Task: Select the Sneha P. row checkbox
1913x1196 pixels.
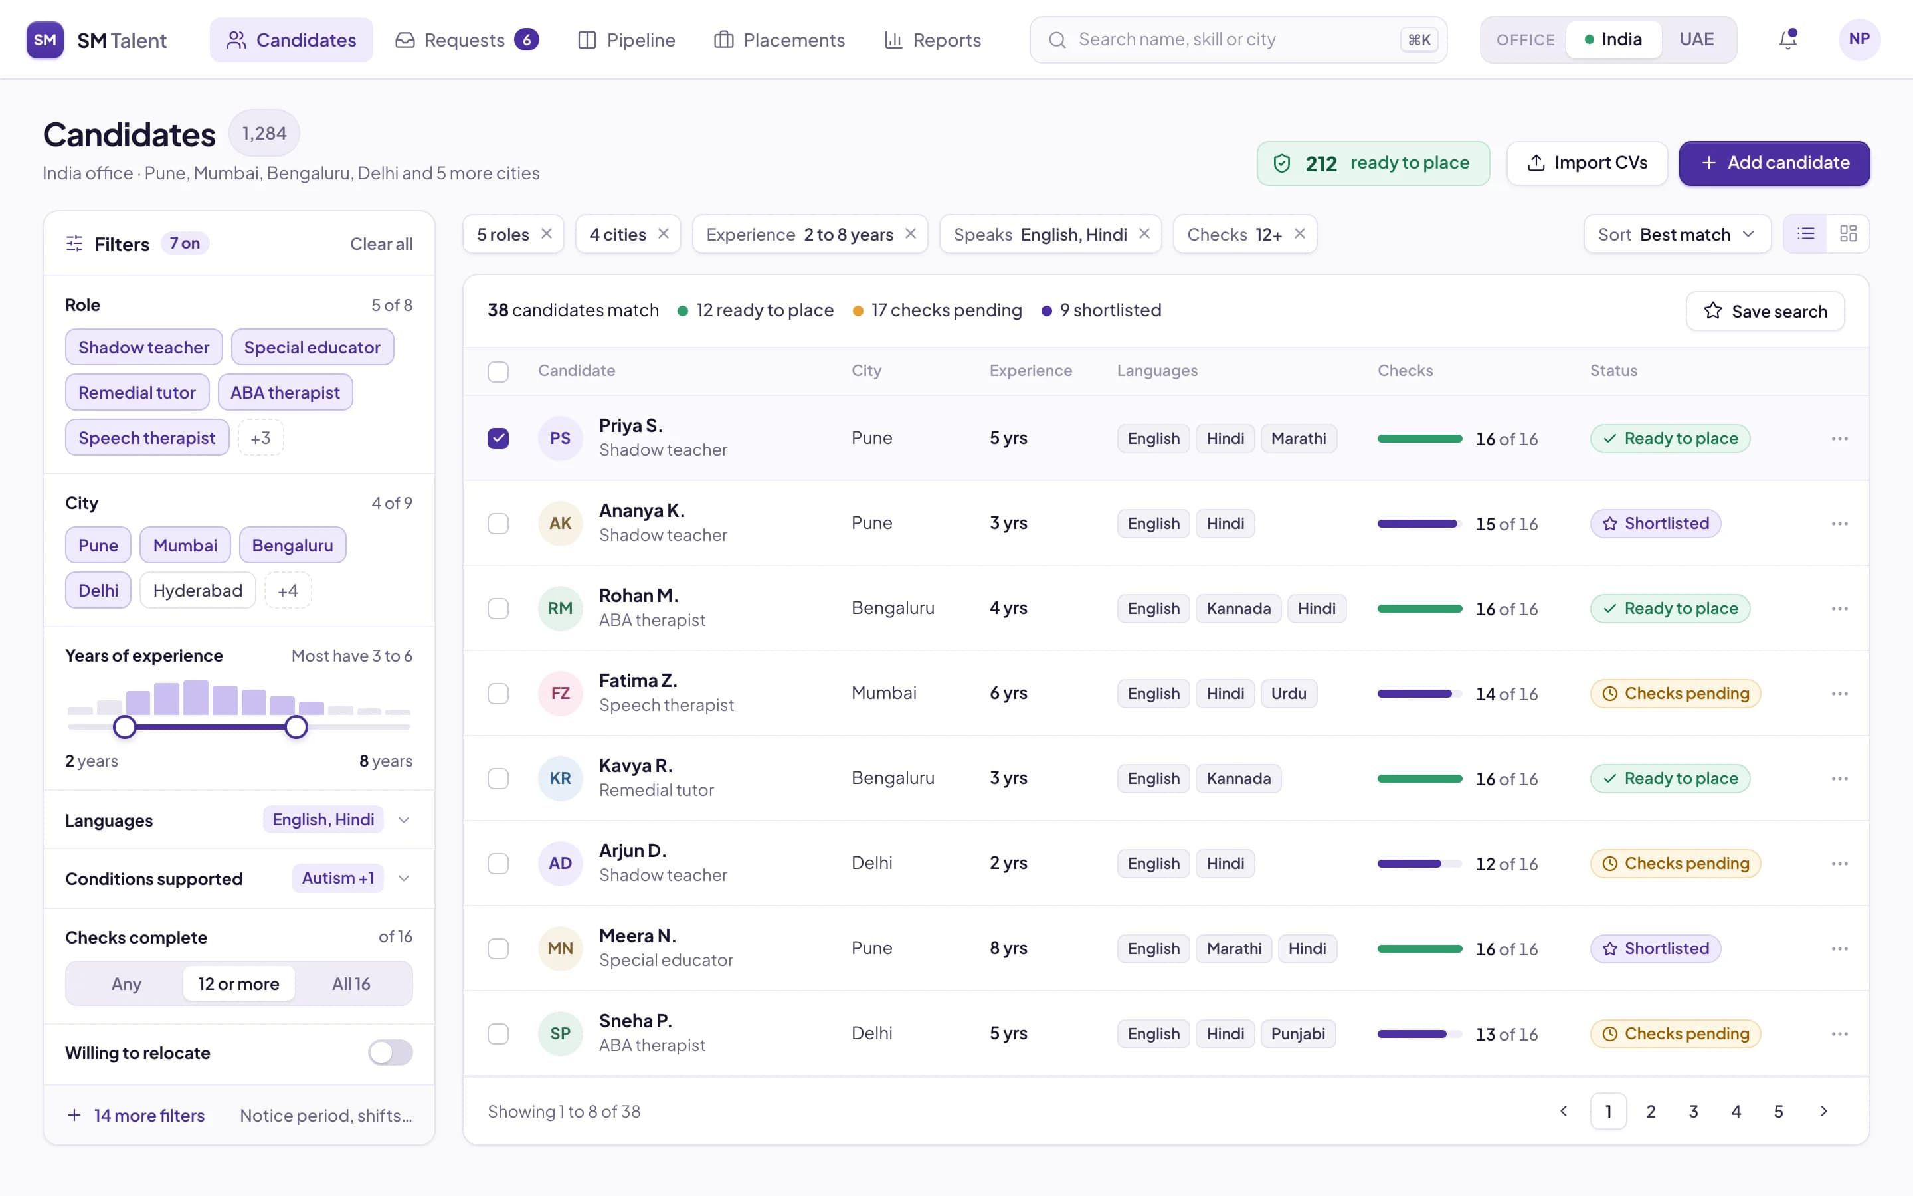Action: [x=498, y=1034]
